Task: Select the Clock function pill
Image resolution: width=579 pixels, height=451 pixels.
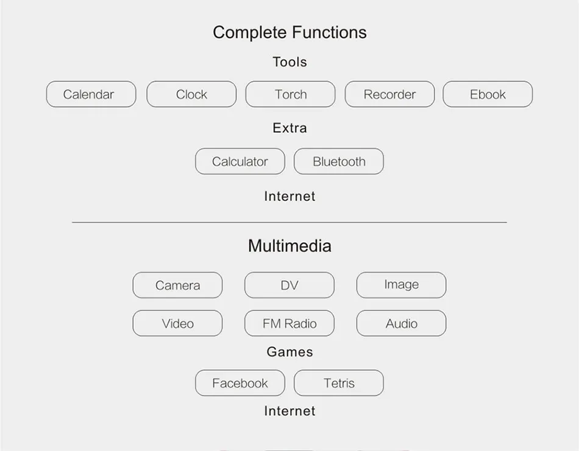Action: [x=191, y=94]
